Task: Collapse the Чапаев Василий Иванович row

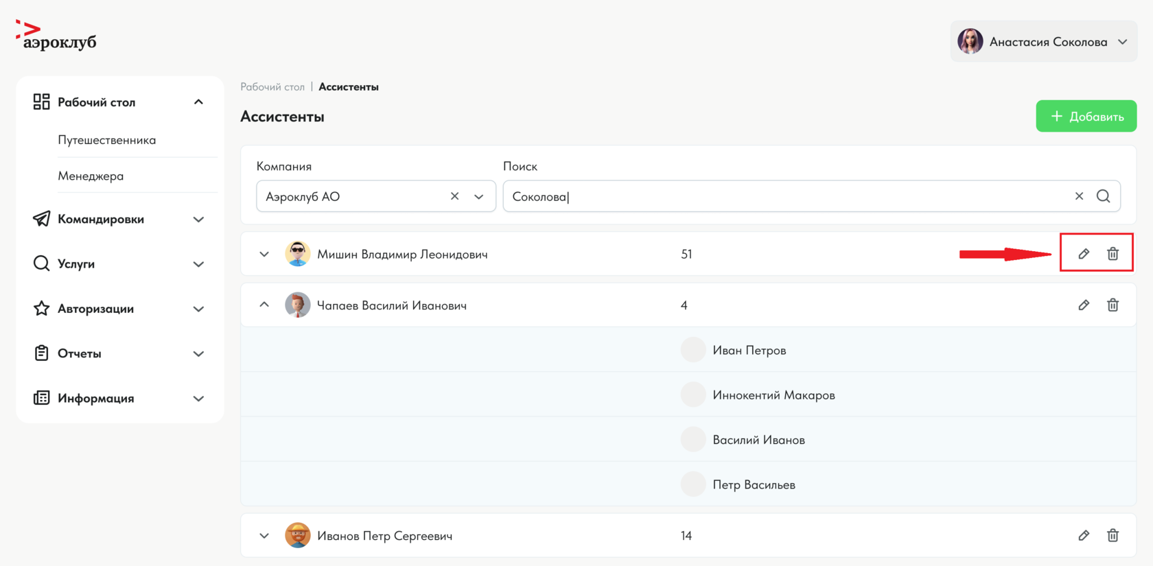Action: pos(264,305)
